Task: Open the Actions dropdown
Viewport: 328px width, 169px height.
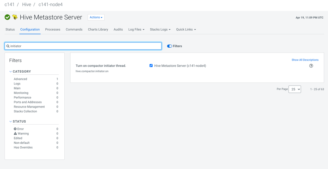Action: (96, 17)
